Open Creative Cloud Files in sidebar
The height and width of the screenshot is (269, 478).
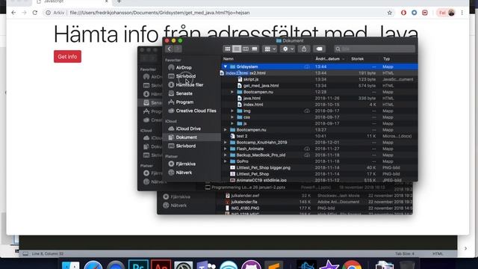pos(196,111)
